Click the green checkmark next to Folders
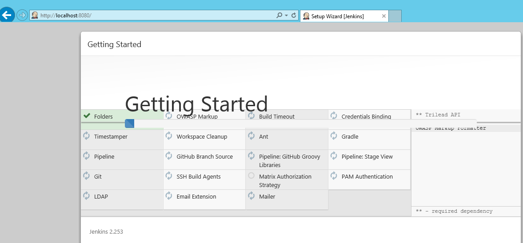 (87, 116)
